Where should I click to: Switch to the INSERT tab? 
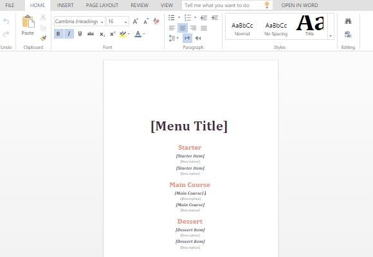pyautogui.click(x=65, y=5)
